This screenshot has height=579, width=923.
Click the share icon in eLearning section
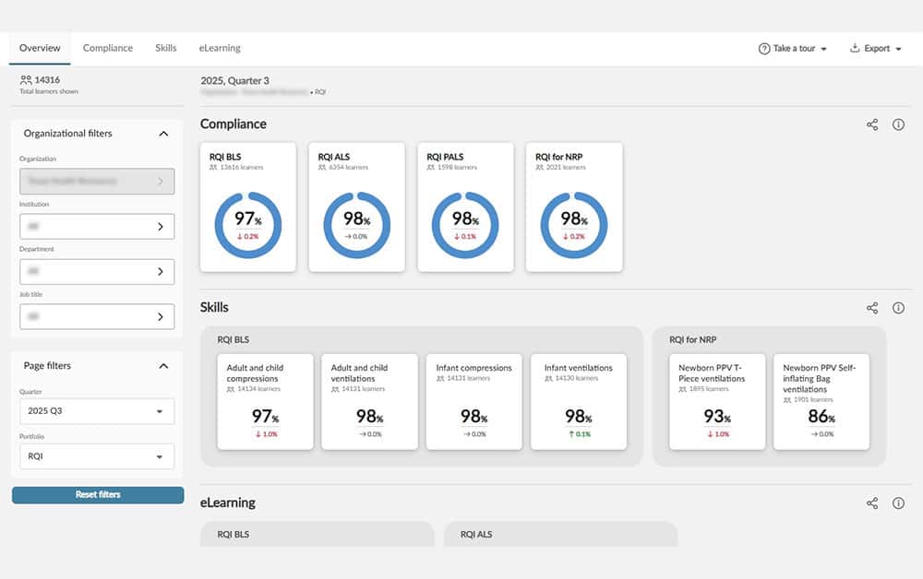[872, 503]
